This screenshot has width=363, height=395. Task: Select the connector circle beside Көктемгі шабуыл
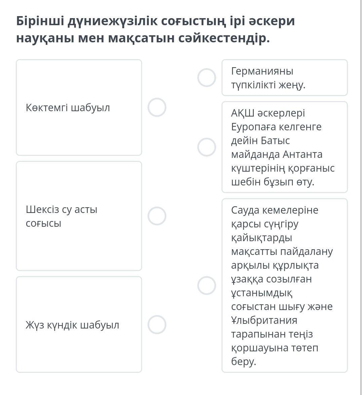(x=157, y=107)
